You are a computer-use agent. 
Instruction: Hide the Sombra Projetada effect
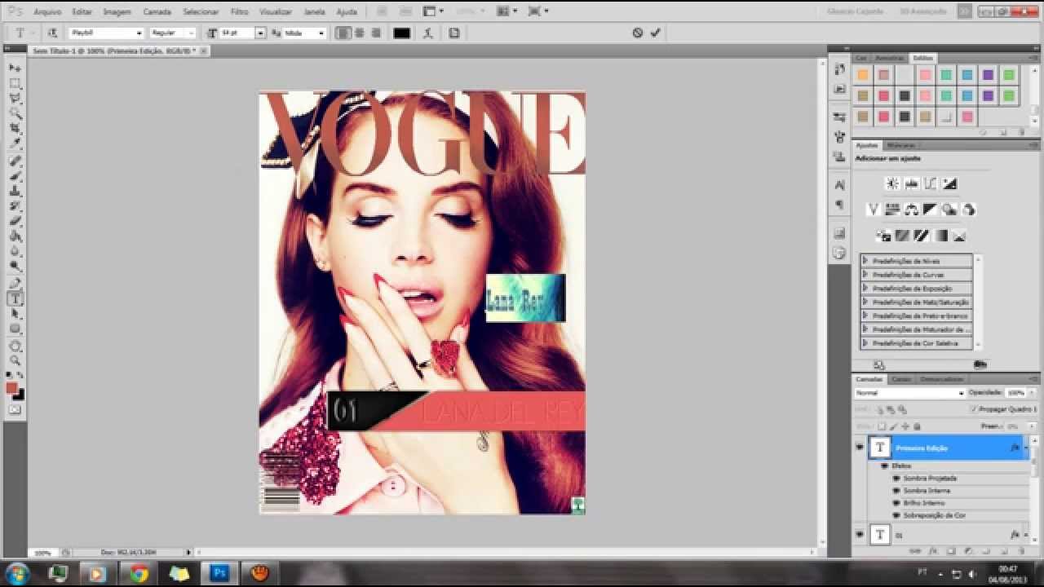tap(896, 479)
